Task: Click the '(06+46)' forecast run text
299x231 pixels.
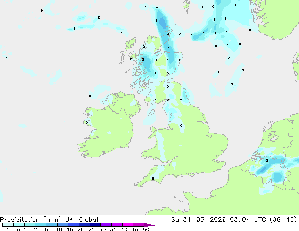Action: (283, 220)
